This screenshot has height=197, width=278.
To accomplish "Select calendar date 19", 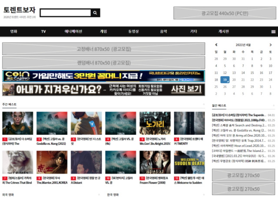I will pyautogui.click(x=225, y=80).
